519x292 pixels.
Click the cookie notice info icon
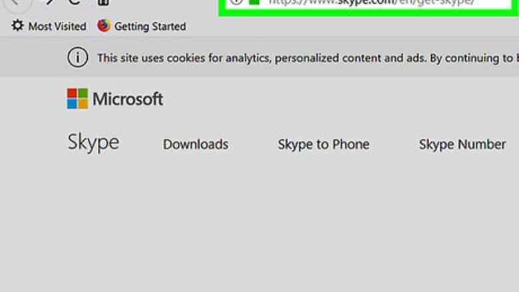[78, 58]
